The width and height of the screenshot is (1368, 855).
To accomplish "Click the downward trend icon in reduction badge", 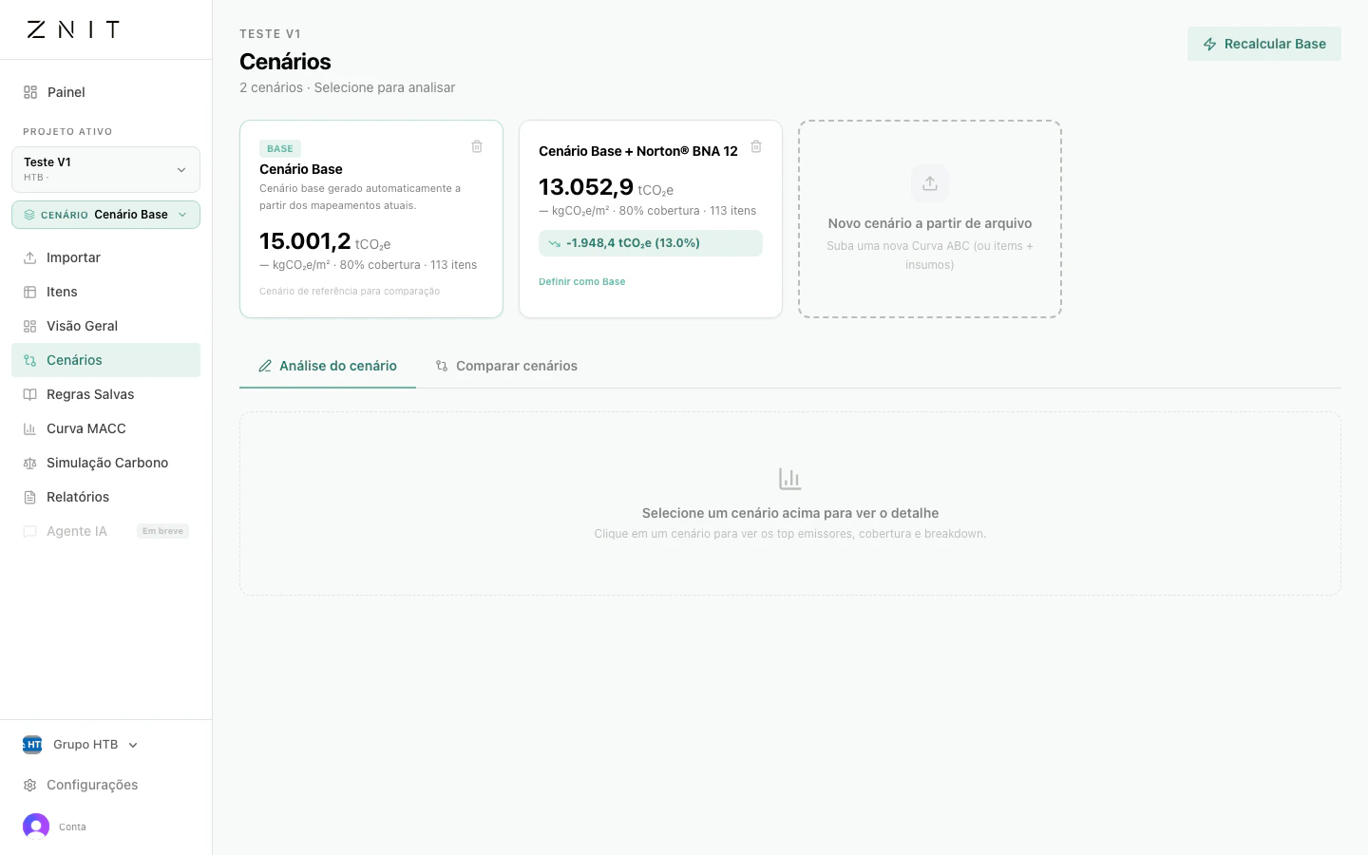I will tap(555, 243).
